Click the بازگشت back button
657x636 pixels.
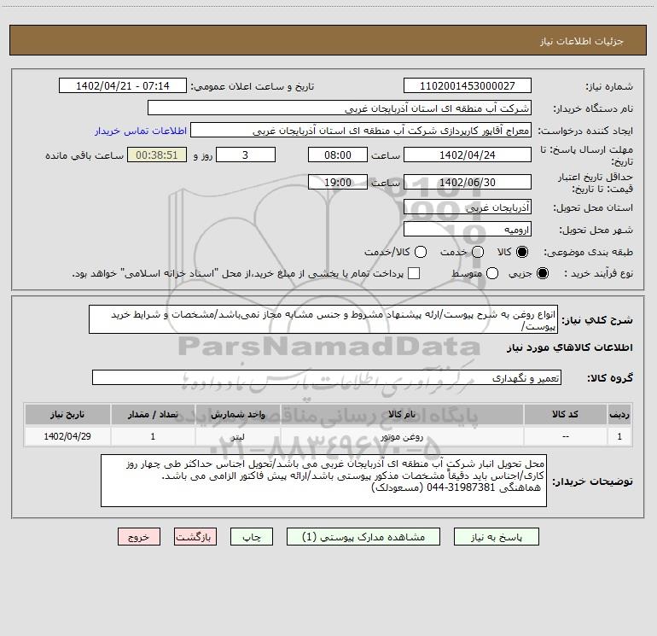pos(195,537)
